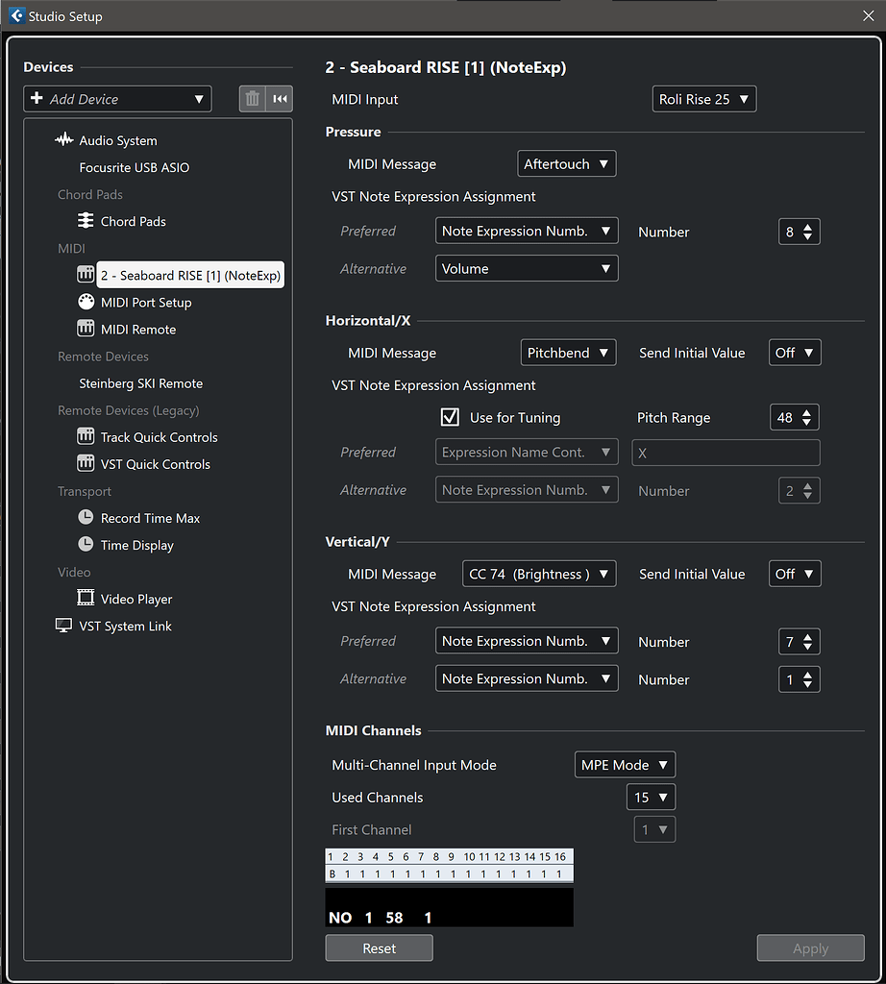Click the MIDI Port Setup icon

pos(86,302)
